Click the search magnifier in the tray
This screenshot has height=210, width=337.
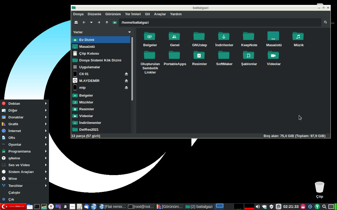324,207
